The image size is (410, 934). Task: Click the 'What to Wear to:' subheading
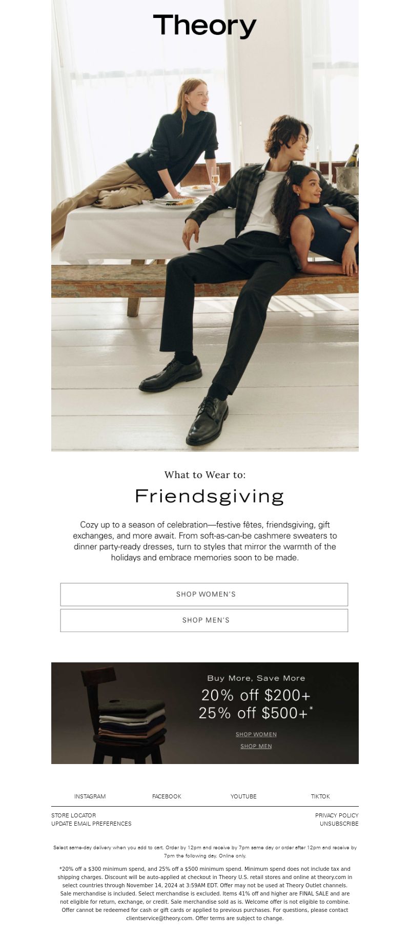point(205,474)
